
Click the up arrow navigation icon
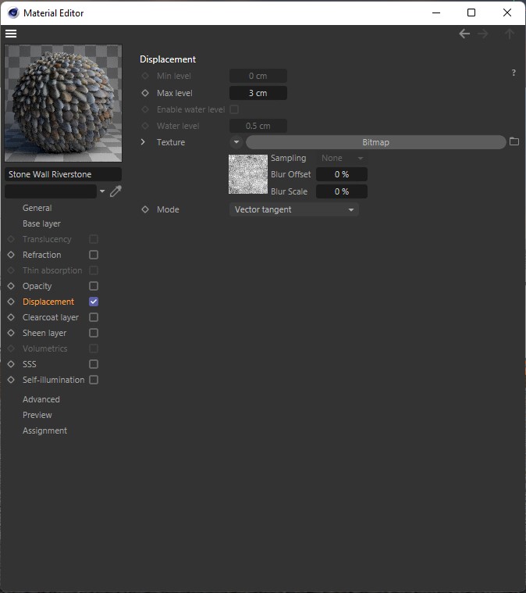(x=510, y=34)
